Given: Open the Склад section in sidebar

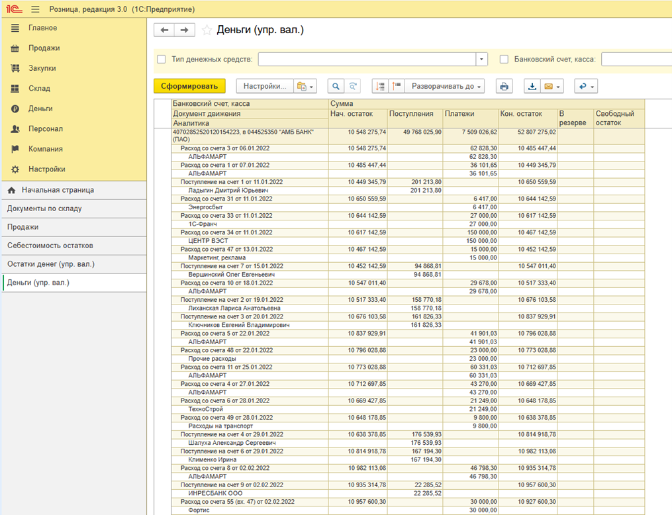Looking at the screenshot, I should click(x=39, y=88).
